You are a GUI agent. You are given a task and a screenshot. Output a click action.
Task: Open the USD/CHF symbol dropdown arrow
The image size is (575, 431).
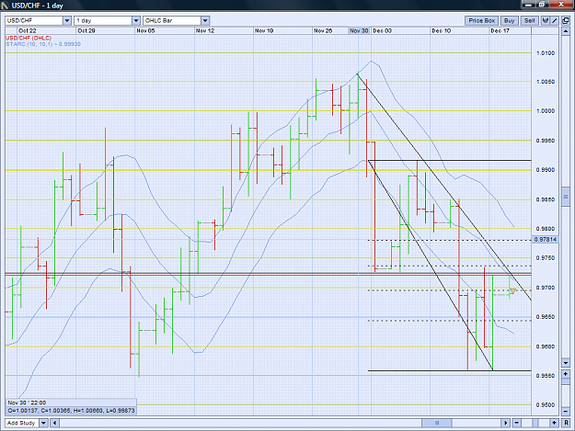tap(67, 20)
